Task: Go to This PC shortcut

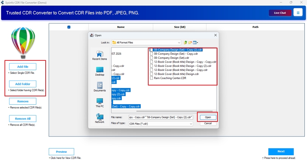Action: pos(100,103)
